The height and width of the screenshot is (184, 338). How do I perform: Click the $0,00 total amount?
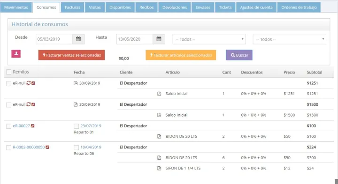pyautogui.click(x=124, y=58)
